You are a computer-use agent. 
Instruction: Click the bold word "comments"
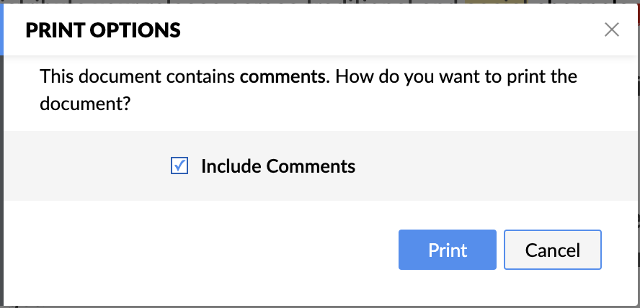[283, 76]
